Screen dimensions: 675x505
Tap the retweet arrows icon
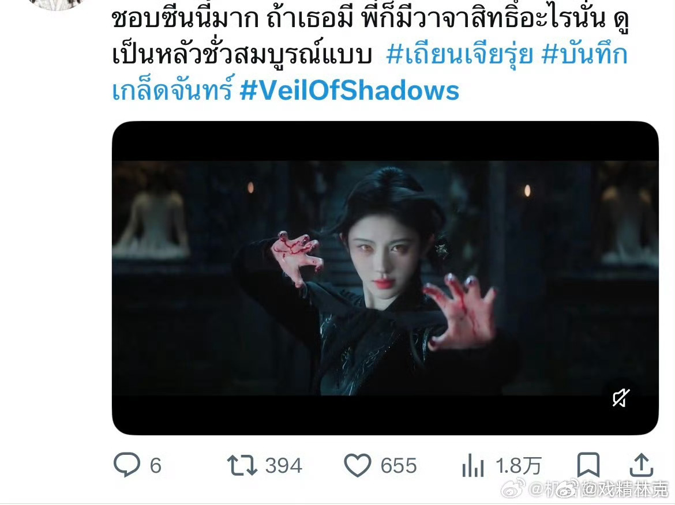[x=242, y=465]
